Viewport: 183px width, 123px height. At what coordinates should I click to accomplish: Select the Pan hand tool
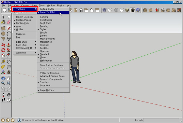click(x=8, y=78)
